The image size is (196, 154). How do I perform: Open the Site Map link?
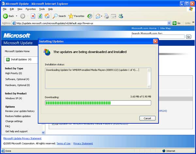pyautogui.click(x=165, y=28)
